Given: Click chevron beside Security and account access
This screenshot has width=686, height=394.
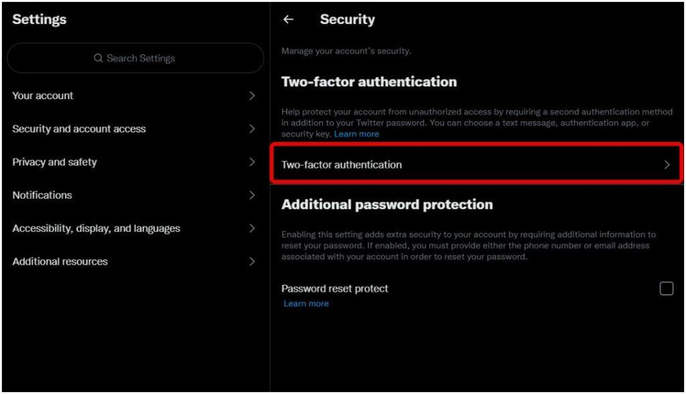Looking at the screenshot, I should [x=252, y=129].
